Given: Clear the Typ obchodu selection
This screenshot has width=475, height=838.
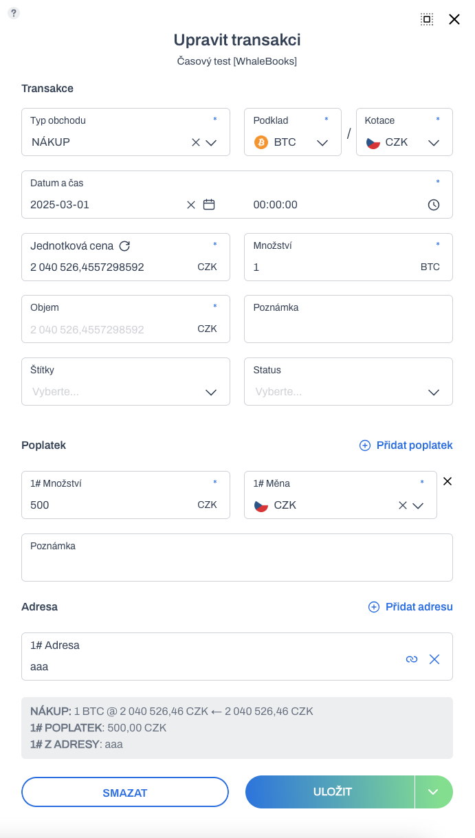Looking at the screenshot, I should (x=196, y=142).
